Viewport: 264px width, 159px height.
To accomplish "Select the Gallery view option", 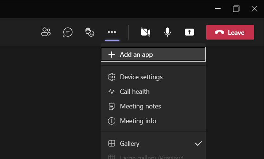I will pyautogui.click(x=130, y=144).
